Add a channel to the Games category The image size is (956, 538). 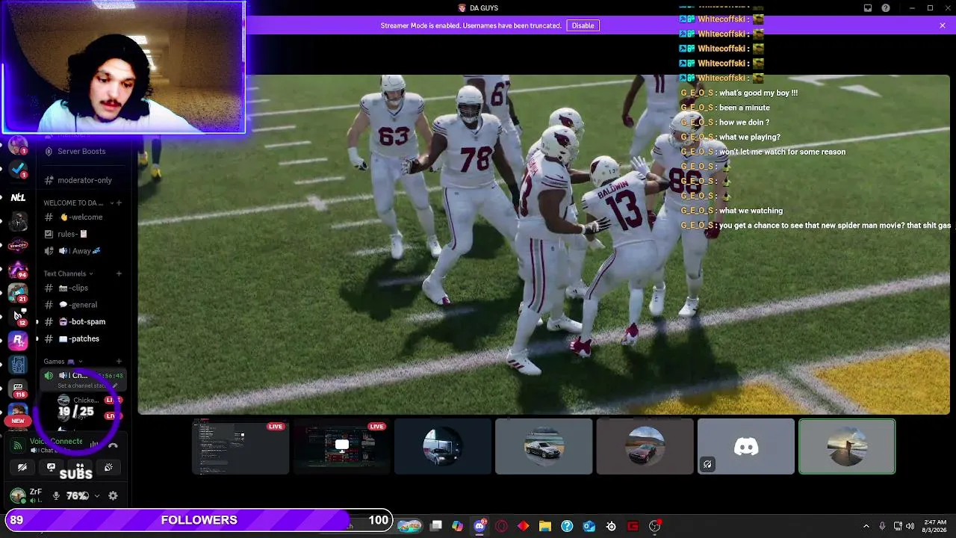(119, 362)
